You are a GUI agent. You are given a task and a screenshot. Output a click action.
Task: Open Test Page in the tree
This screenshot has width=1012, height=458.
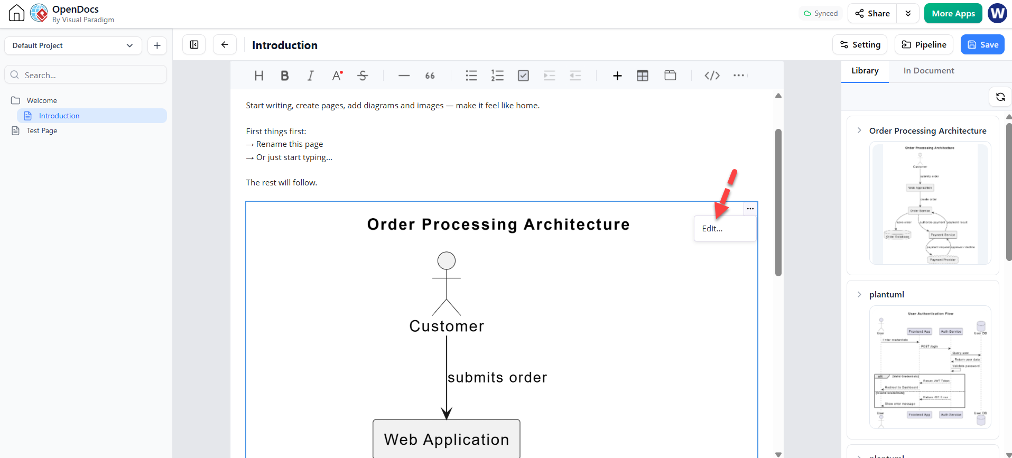click(x=42, y=130)
